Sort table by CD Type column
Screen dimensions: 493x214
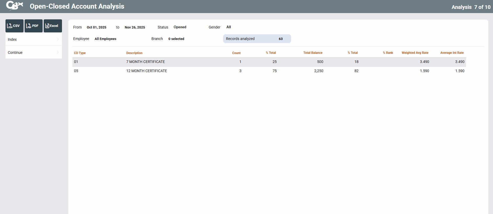(x=80, y=53)
